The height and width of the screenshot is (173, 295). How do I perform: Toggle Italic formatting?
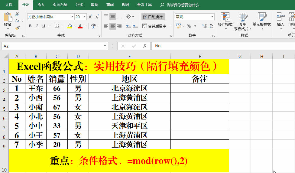(37, 26)
